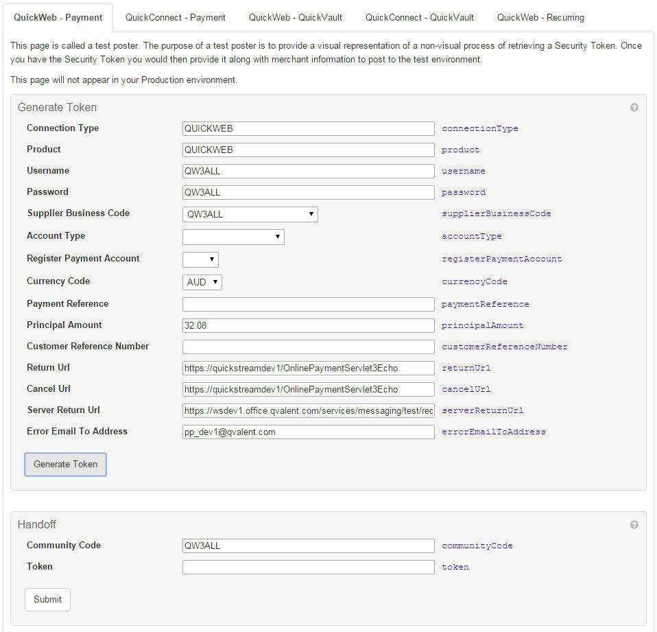
Task: Switch to the QuickWeb - Recurring tab
Action: tap(540, 17)
